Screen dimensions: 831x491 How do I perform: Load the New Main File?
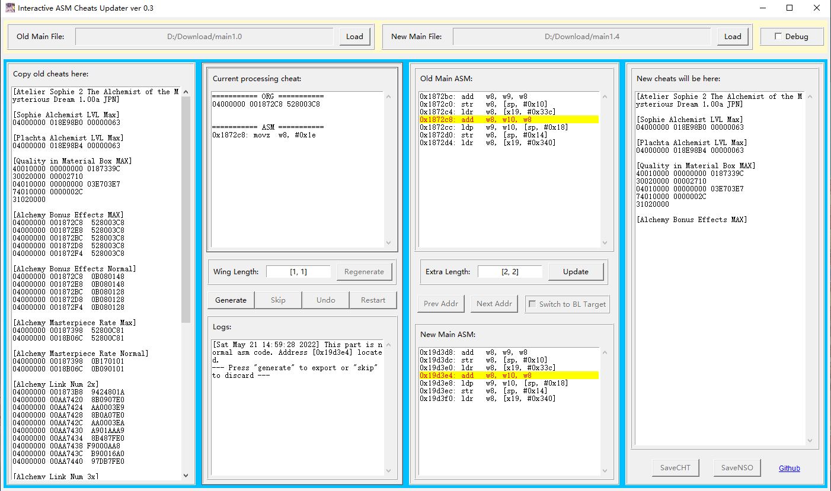(x=733, y=37)
